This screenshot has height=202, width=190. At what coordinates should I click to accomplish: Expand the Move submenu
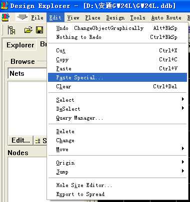click(117, 149)
